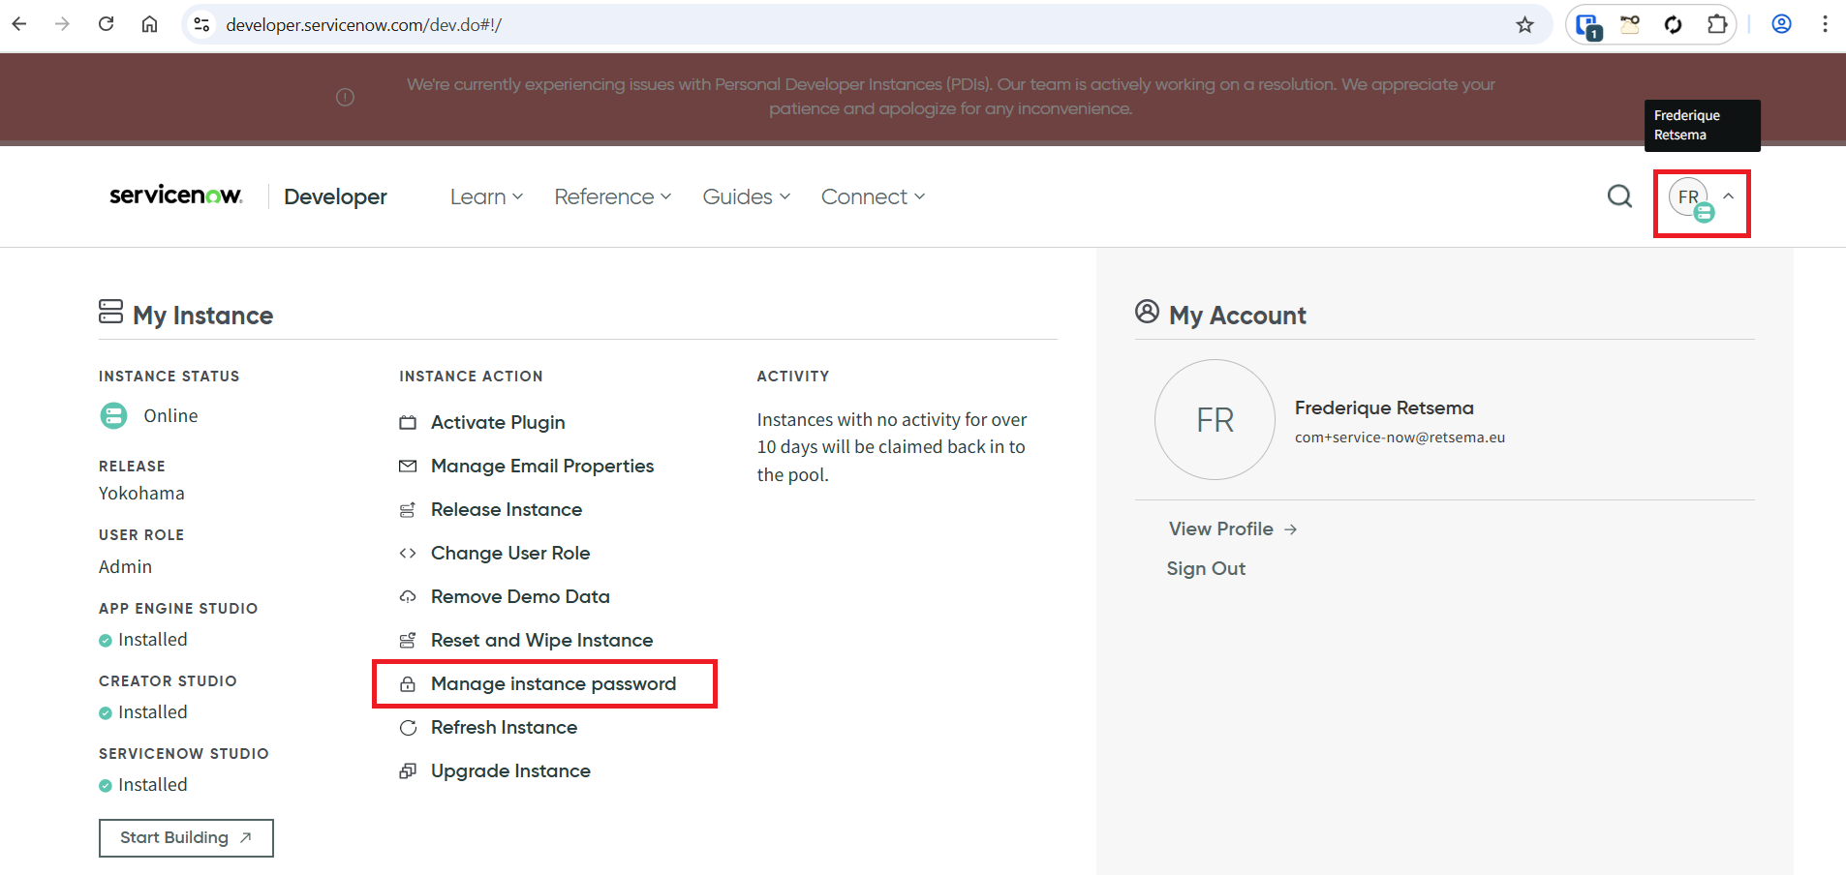Open the site search magnifier icon
Image resolution: width=1846 pixels, height=875 pixels.
tap(1619, 196)
